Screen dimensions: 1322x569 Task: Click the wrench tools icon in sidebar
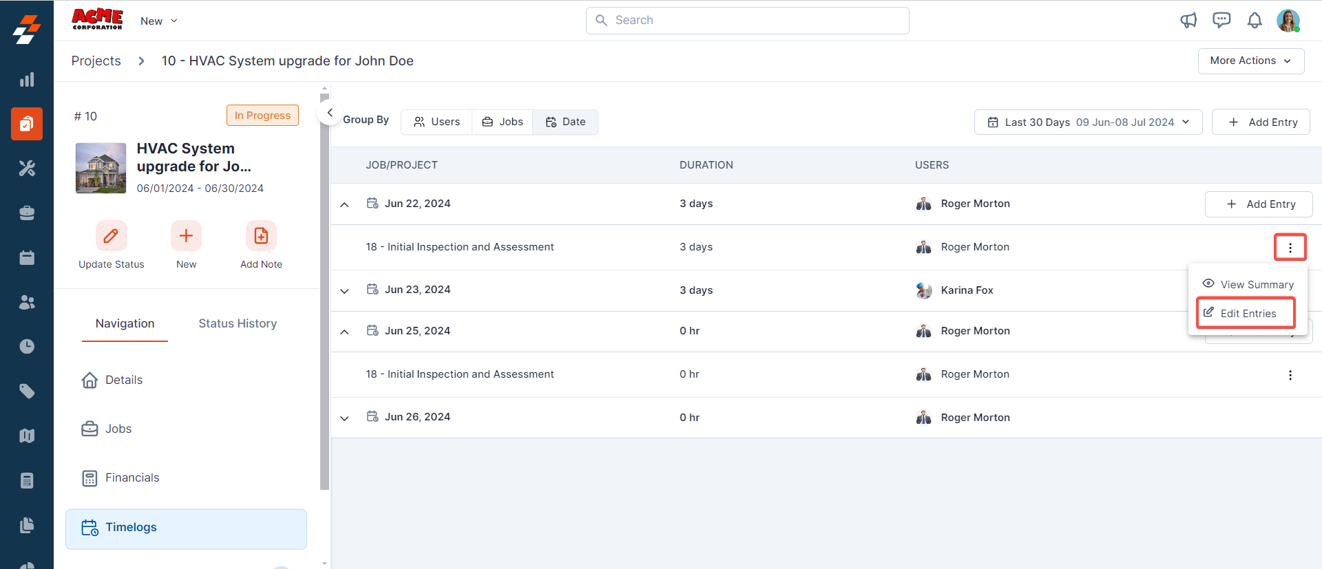[27, 169]
